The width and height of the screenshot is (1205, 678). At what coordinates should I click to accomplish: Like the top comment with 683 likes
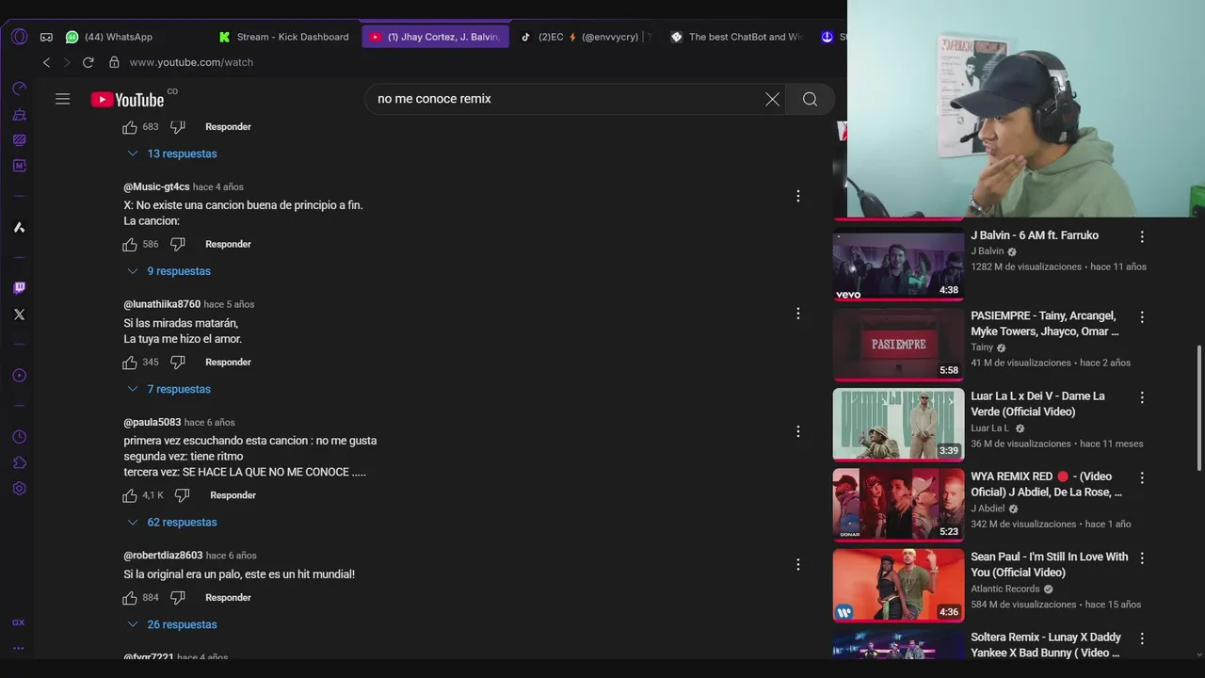pyautogui.click(x=130, y=126)
